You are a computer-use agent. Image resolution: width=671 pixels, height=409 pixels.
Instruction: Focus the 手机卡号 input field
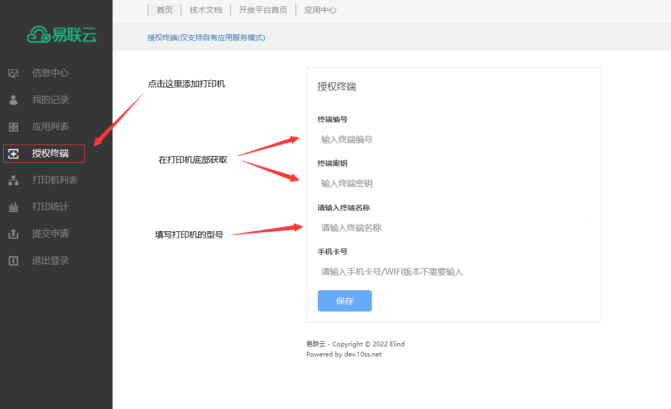coord(453,271)
